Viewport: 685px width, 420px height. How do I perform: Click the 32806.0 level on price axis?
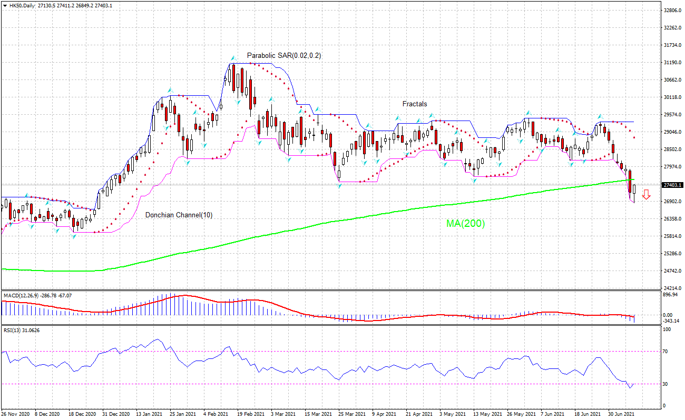(673, 10)
